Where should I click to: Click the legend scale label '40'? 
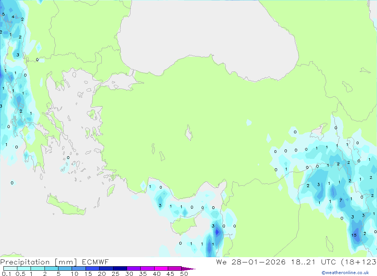point(156,274)
